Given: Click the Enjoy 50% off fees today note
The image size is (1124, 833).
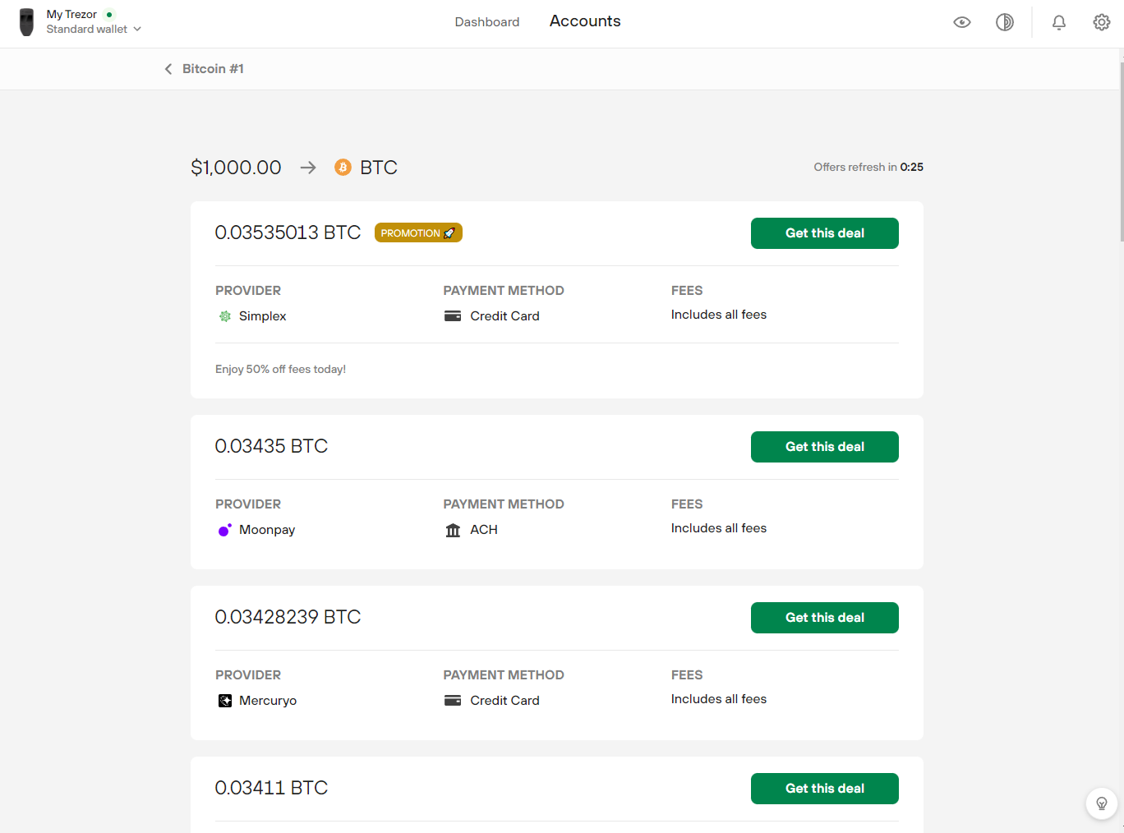Looking at the screenshot, I should 280,370.
